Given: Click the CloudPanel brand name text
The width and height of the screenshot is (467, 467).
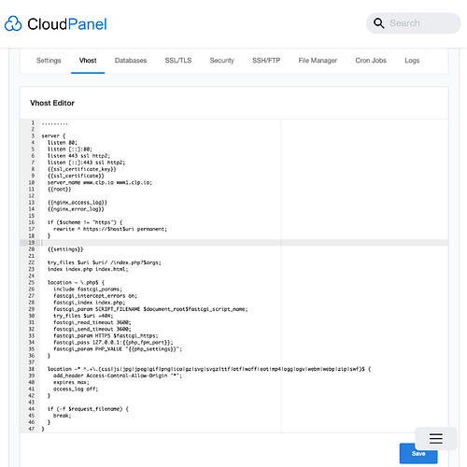Looking at the screenshot, I should click(x=67, y=24).
